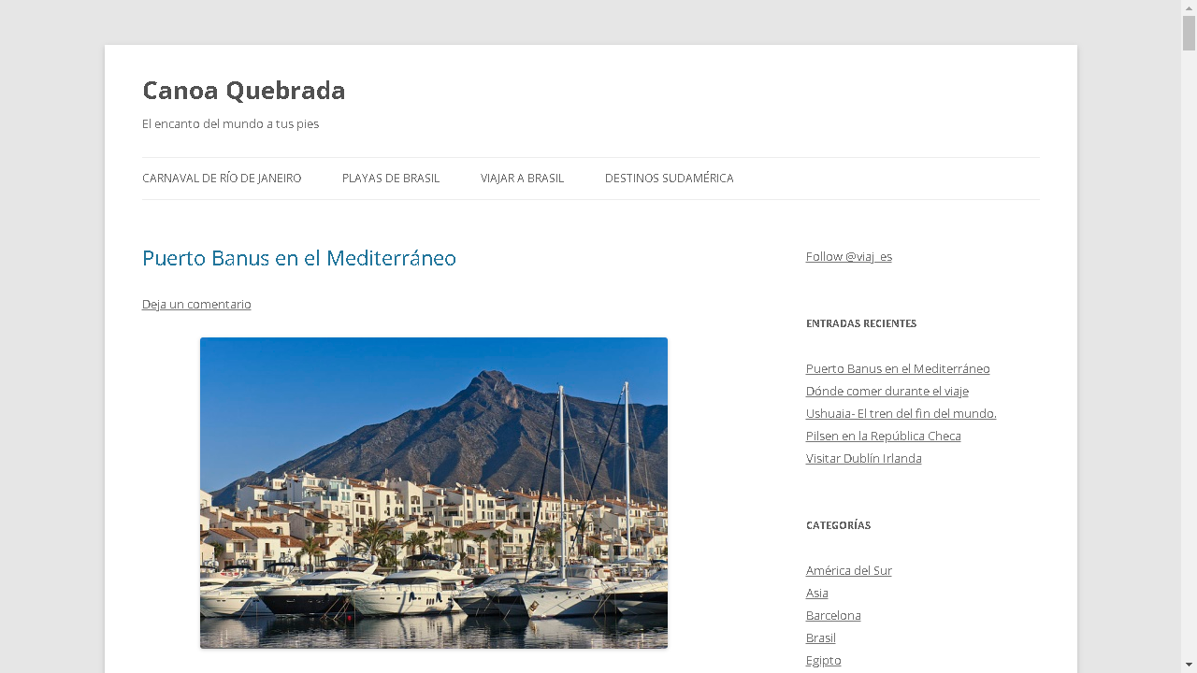Read Ushuaia- El tren del fin del mundo
This screenshot has width=1197, height=673.
(x=901, y=413)
